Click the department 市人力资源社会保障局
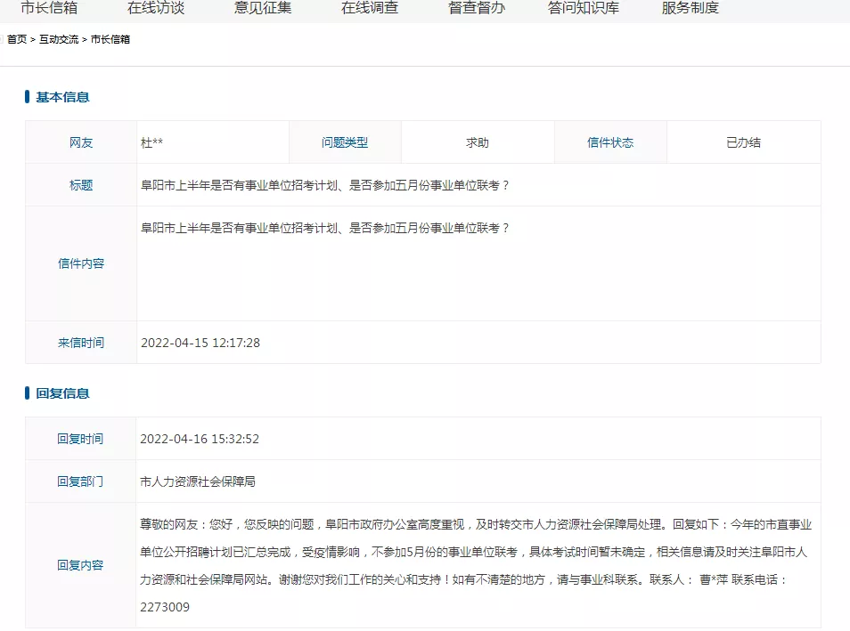The height and width of the screenshot is (631, 850). (x=197, y=481)
